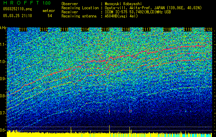The height and width of the screenshot is (137, 216).
Task: Click the Receiver ICOM IC-575 text
Action: click(x=138, y=12)
